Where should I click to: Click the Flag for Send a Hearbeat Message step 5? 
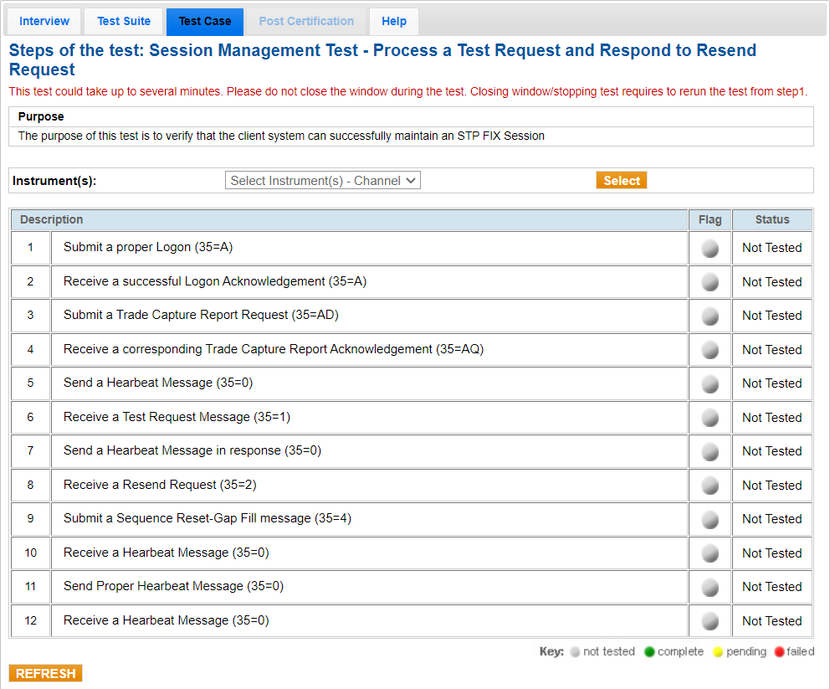[x=710, y=383]
